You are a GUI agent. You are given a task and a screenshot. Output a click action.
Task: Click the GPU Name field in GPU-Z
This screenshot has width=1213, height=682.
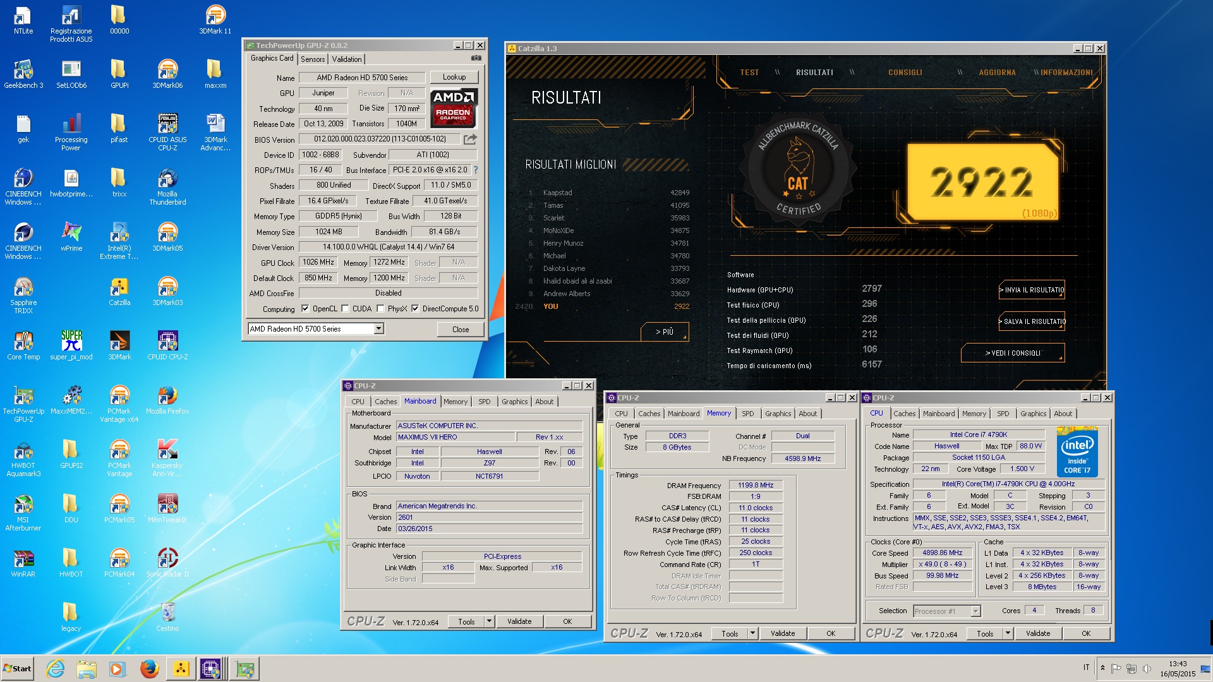point(362,78)
